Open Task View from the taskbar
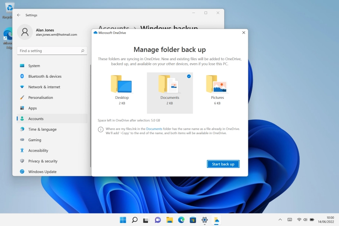 (146, 220)
